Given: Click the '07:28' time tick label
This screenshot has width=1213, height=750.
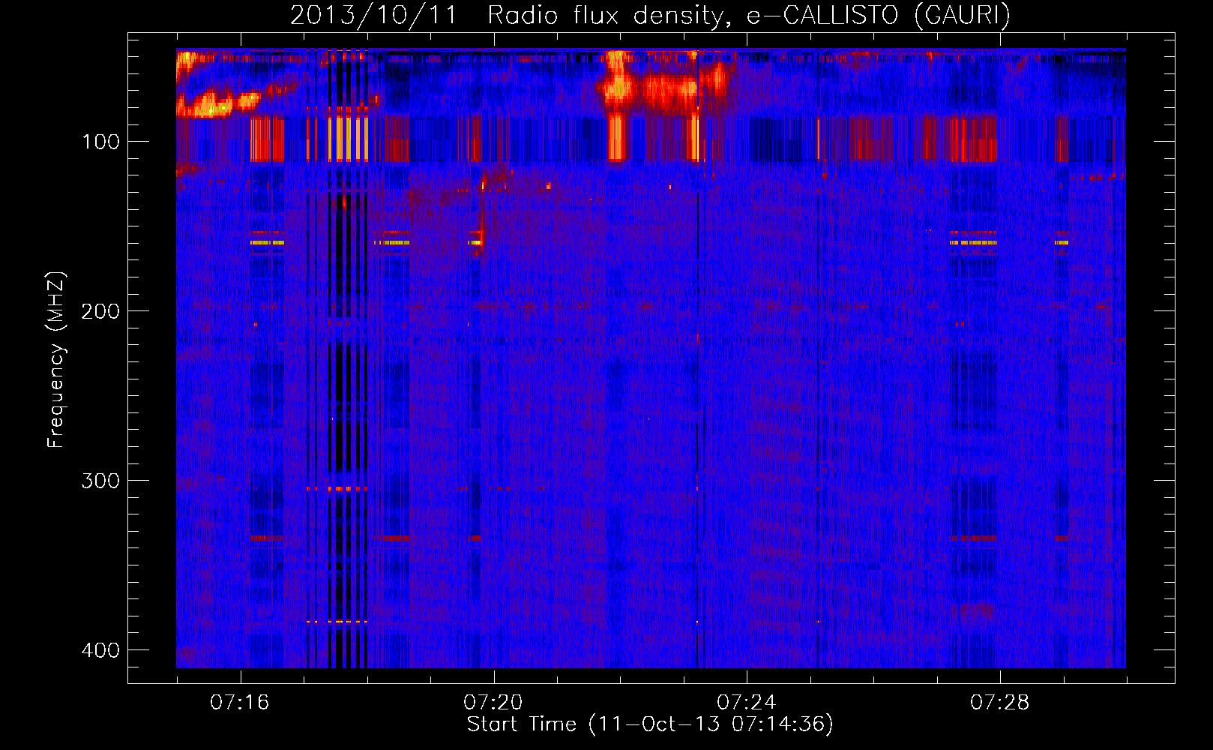Looking at the screenshot, I should point(1000,703).
